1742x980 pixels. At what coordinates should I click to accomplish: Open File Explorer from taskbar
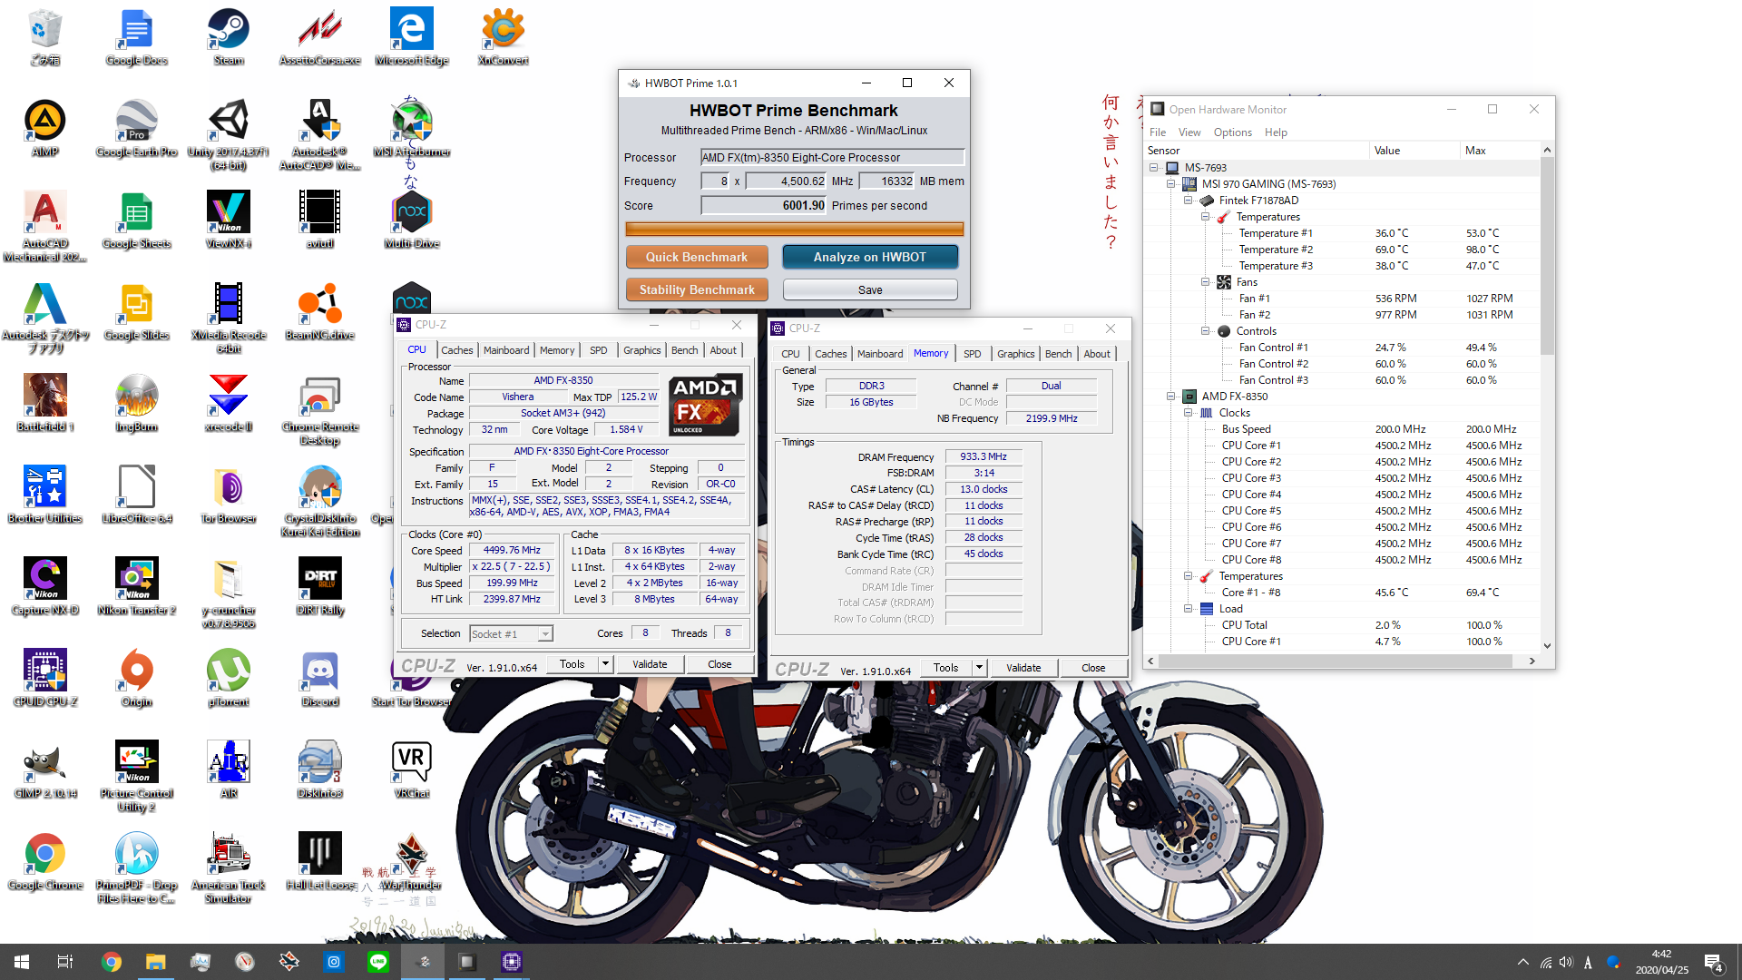[155, 962]
